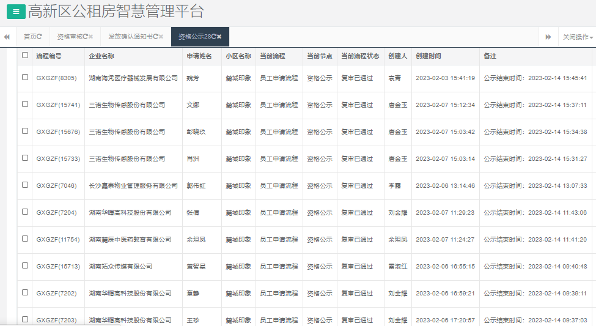Click remark 公示结束时间: 2023-02-14 11:41:20
The height and width of the screenshot is (326, 596).
click(x=535, y=240)
